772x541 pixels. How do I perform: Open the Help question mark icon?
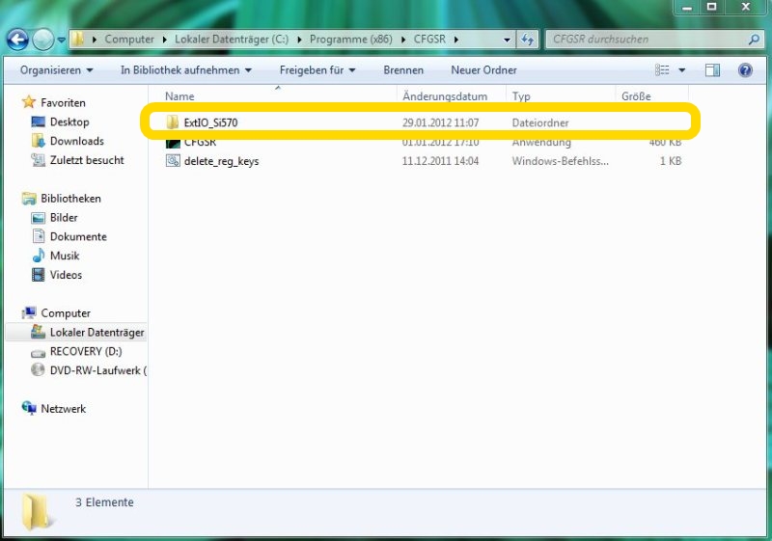pos(745,70)
